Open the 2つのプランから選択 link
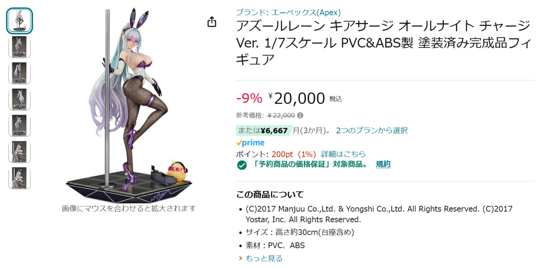 coord(372,130)
